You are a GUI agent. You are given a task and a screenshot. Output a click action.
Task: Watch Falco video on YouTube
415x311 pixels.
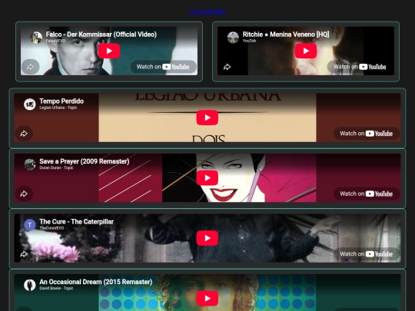point(163,67)
